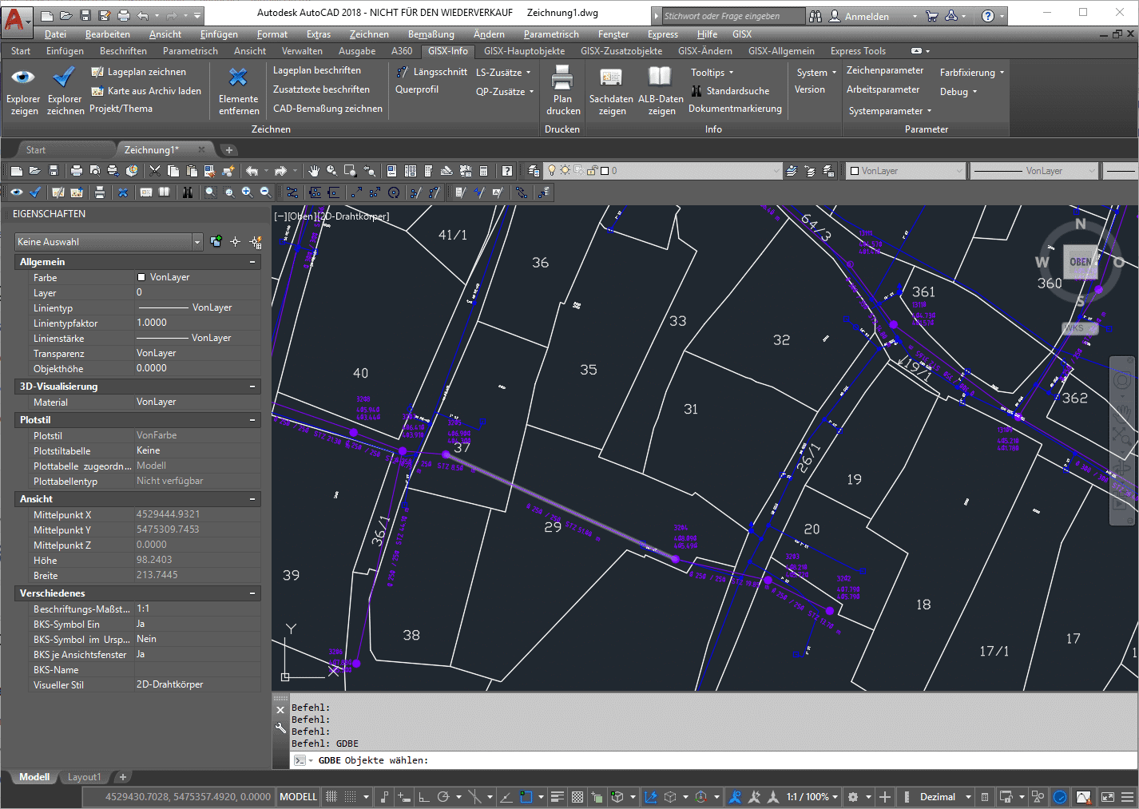Viewport: 1139px width, 809px height.
Task: Click the select objects crosshair icon in properties
Action: click(x=235, y=241)
